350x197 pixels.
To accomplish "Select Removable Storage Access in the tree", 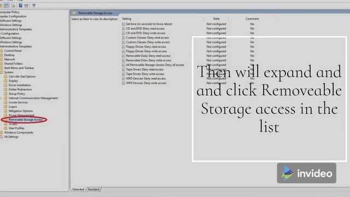I will point(26,120).
